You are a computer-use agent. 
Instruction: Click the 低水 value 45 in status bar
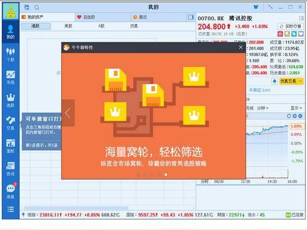[x=262, y=215]
